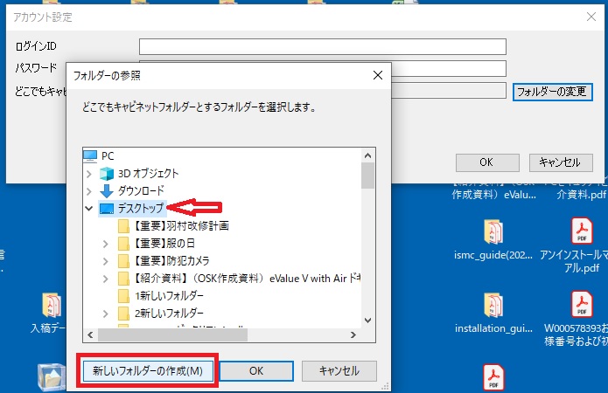This screenshot has height=393, width=608.
Task: Click the PC icon at tree root
Action: tap(90, 155)
